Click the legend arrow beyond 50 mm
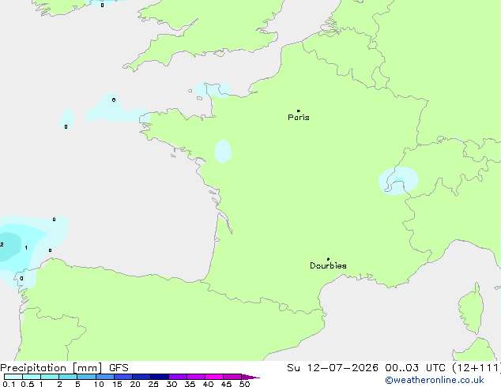This screenshot has width=501, height=387. (250, 377)
